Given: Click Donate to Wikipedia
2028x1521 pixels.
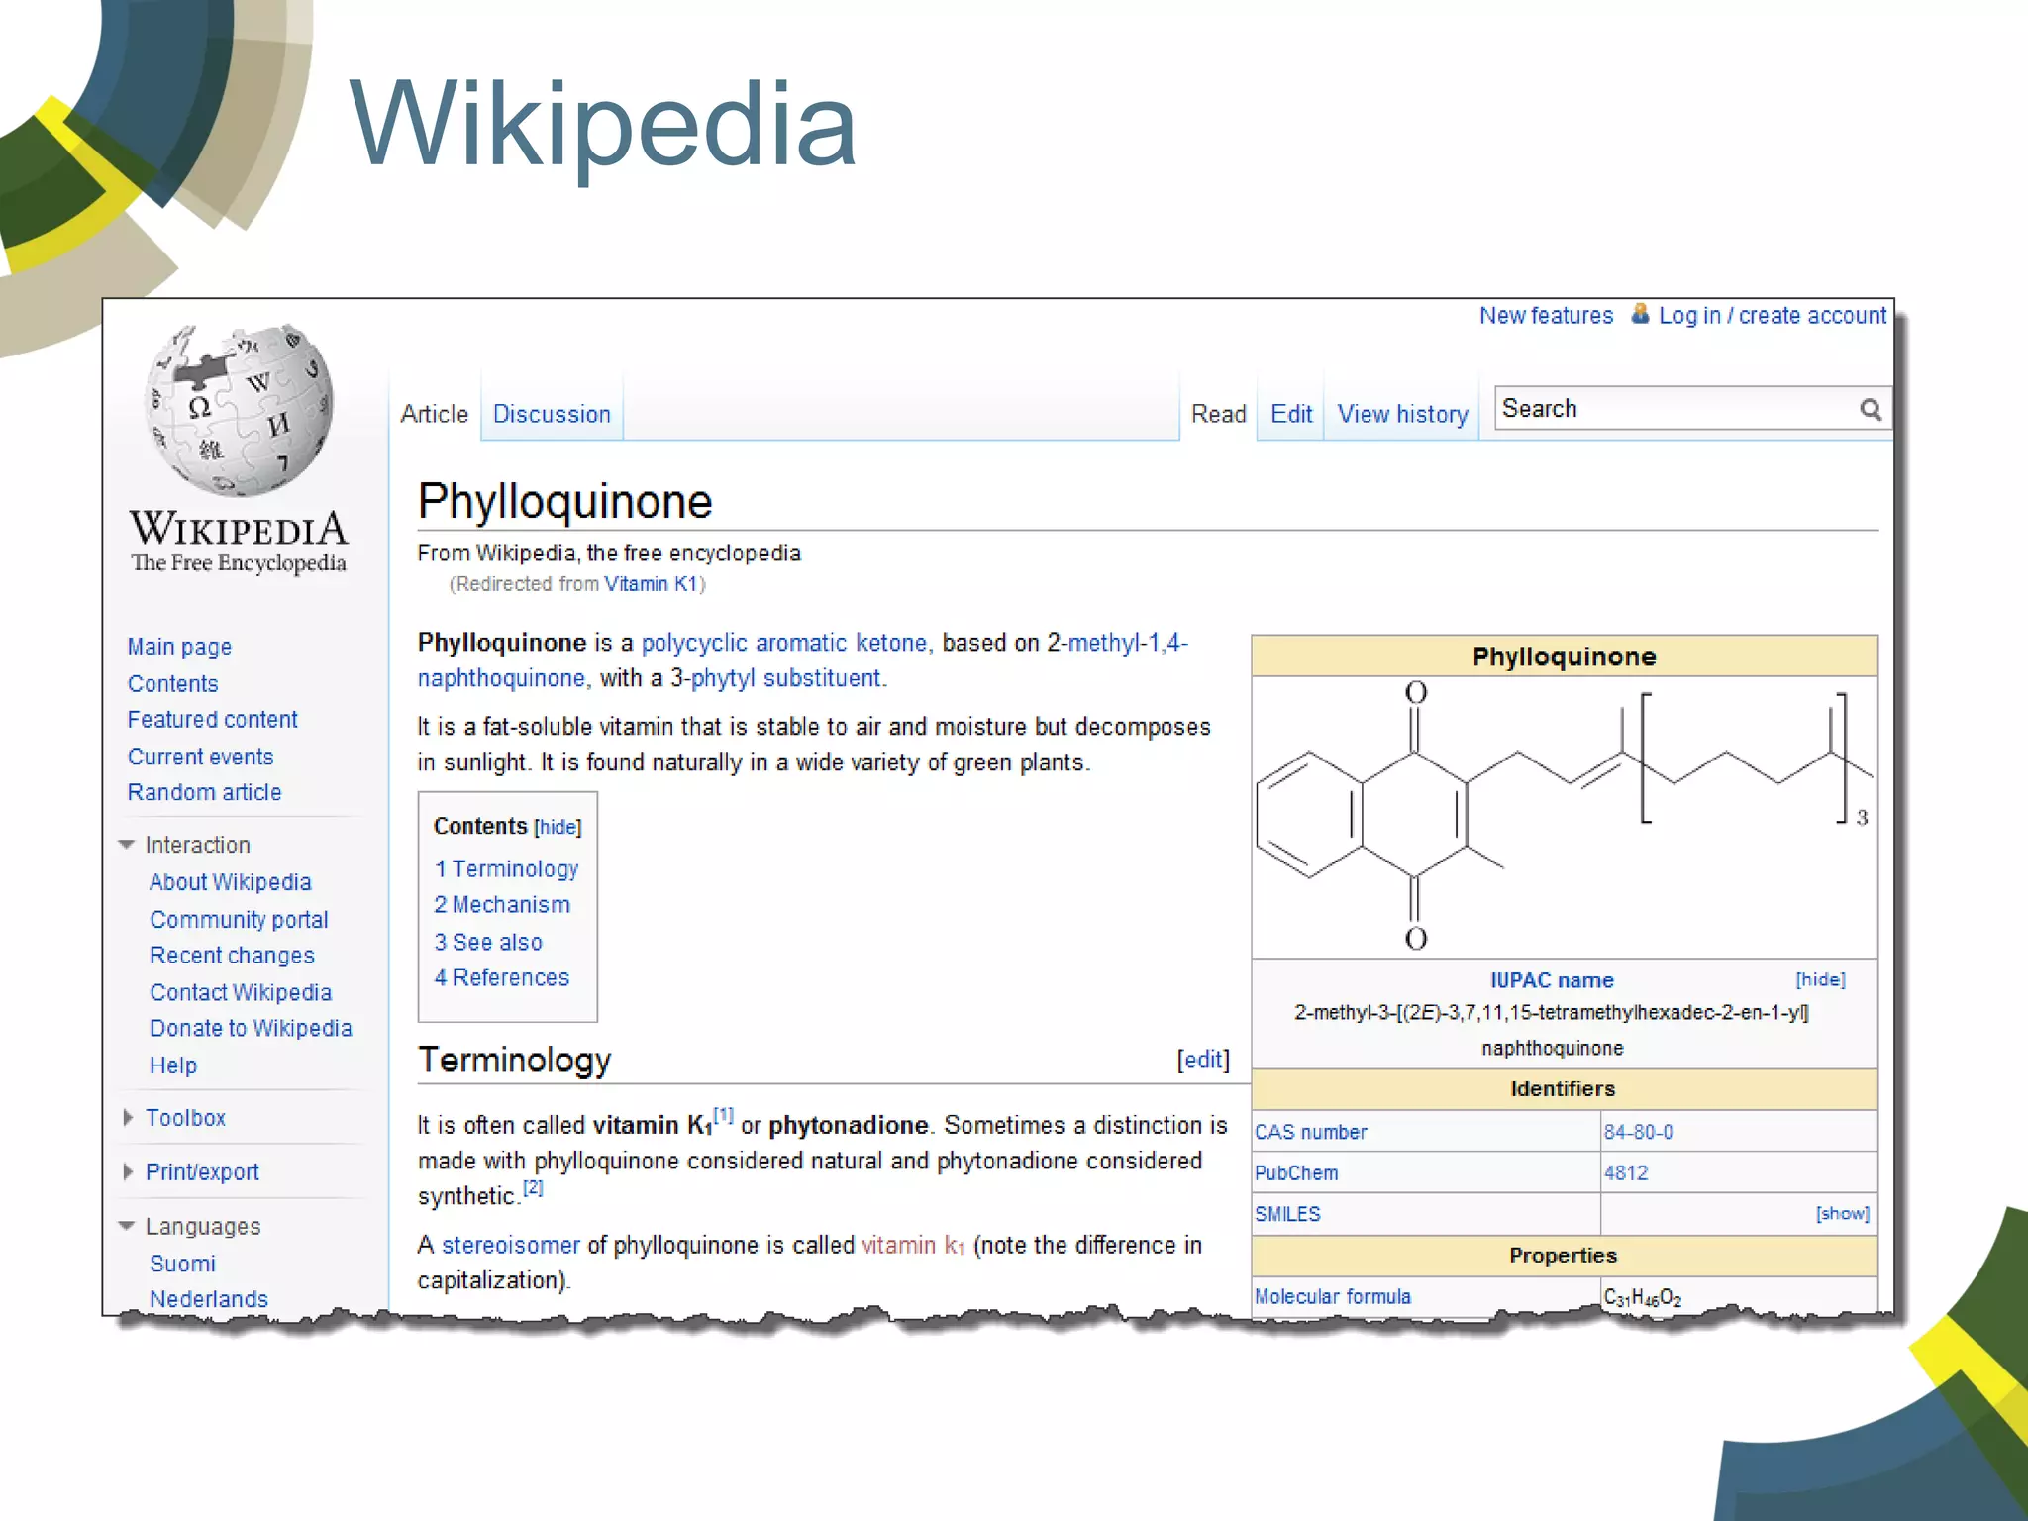Looking at the screenshot, I should click(251, 1028).
